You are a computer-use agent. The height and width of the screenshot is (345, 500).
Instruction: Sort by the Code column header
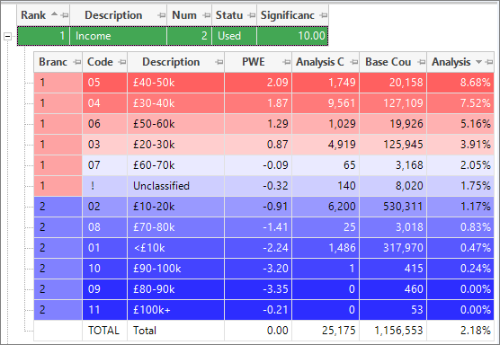click(100, 62)
